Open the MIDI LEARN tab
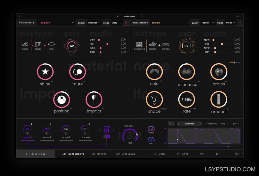Viewport: 259px width, 176px height. (x=126, y=154)
